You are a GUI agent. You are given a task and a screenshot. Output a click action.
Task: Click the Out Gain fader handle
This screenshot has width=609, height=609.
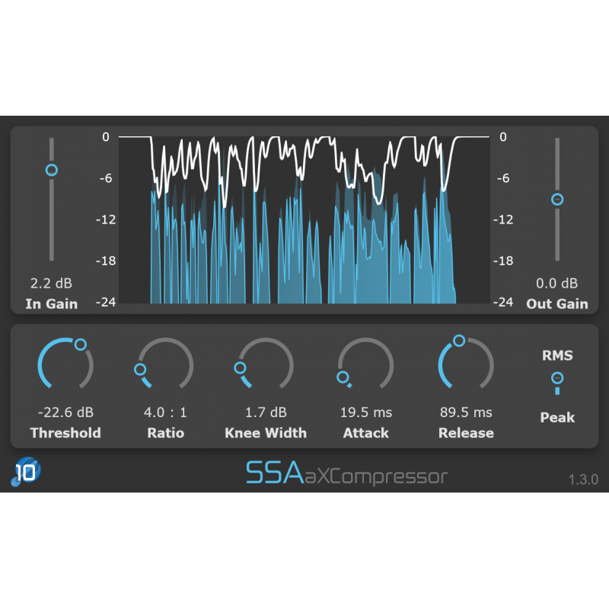tap(556, 199)
